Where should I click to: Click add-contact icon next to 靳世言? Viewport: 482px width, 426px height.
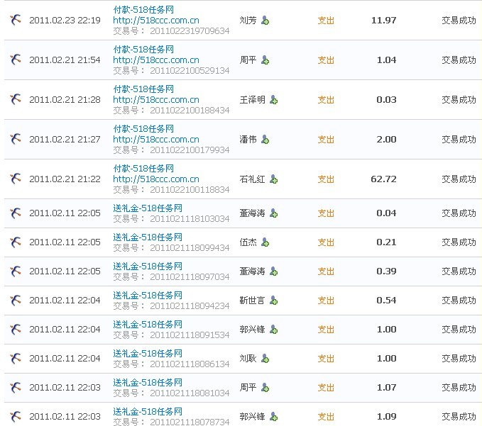[x=273, y=301]
